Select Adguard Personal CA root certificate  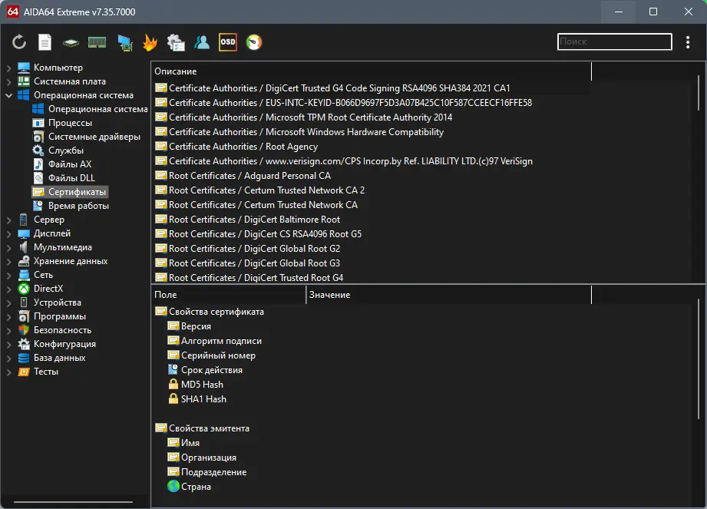click(x=243, y=175)
